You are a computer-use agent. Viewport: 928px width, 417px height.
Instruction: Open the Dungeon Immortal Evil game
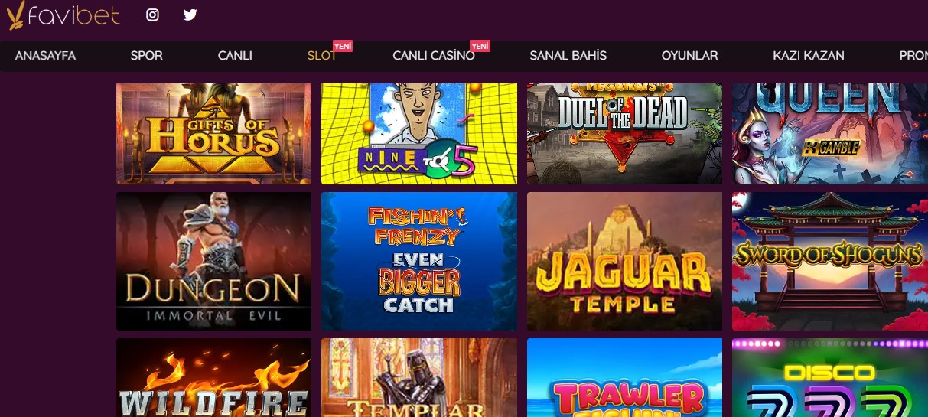pos(213,261)
